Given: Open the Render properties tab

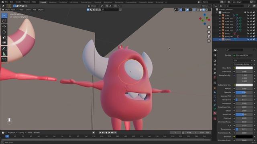Looking at the screenshot, I should [x=215, y=60].
